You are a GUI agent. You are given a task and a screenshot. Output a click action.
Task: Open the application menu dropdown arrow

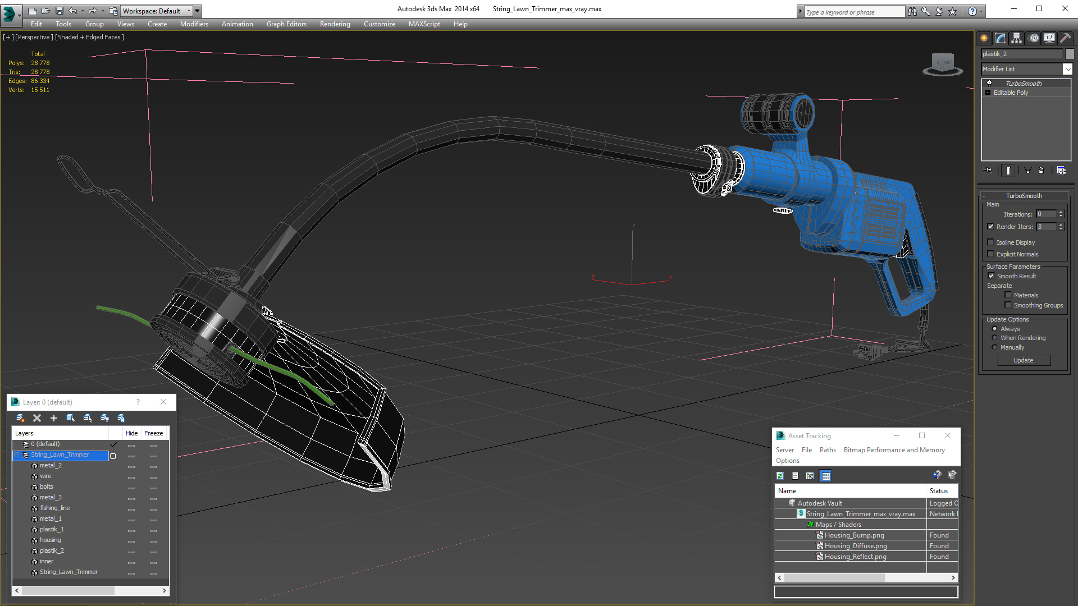(x=19, y=16)
